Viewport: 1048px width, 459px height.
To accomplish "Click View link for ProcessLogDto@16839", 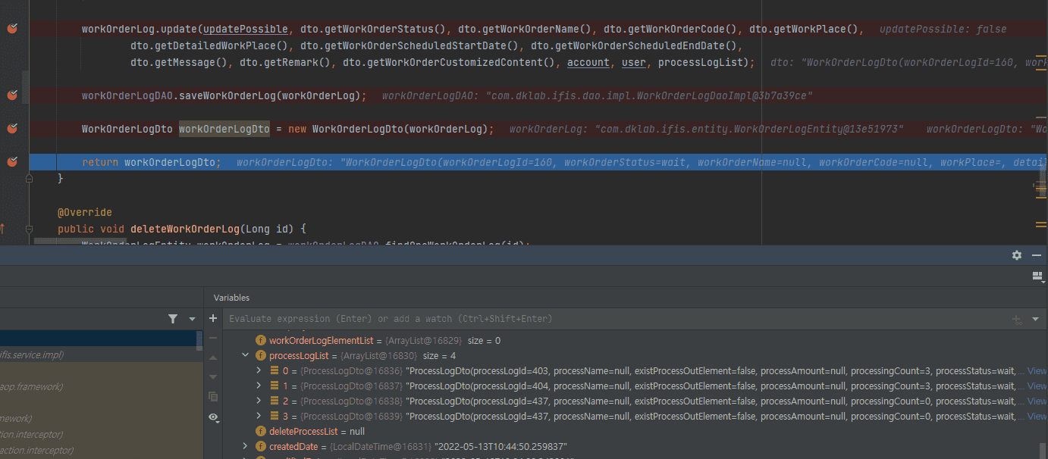I will pos(1037,416).
